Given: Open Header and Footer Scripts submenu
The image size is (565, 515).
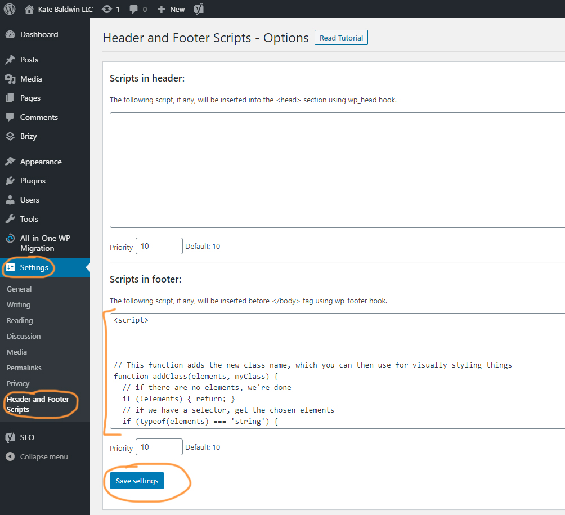Looking at the screenshot, I should (x=38, y=404).
